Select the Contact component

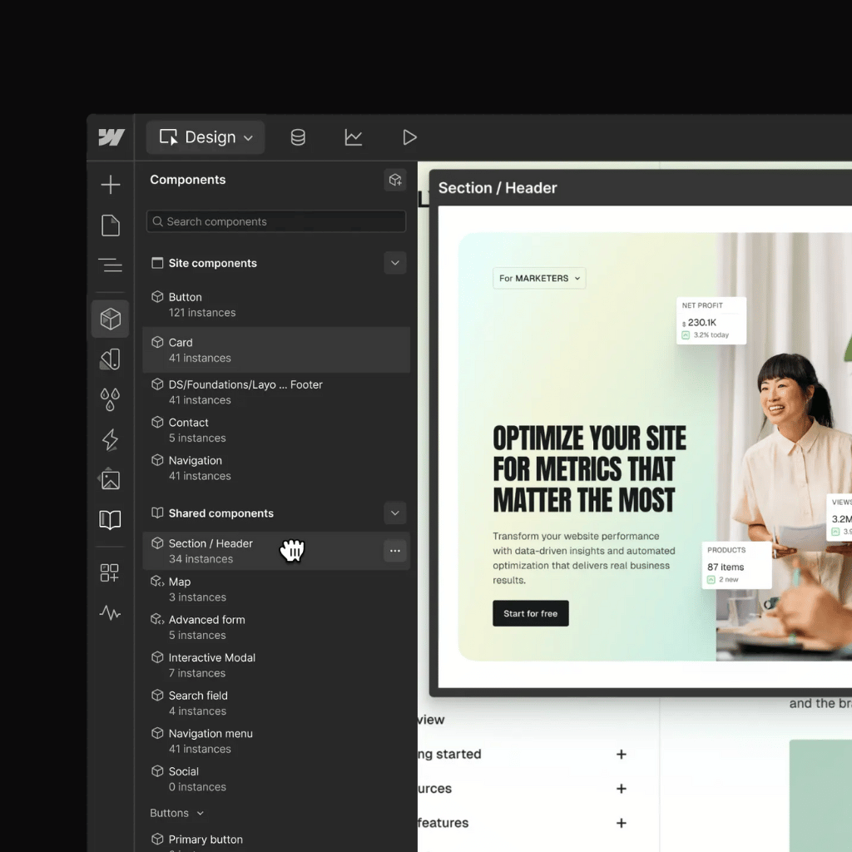276,430
